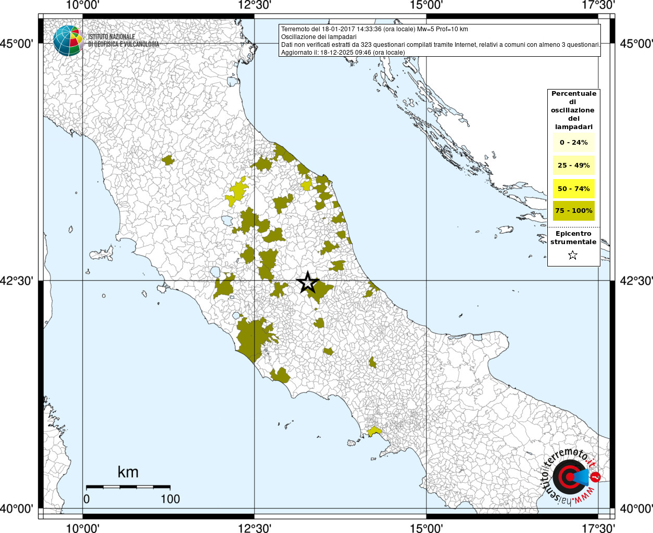Viewport: 653px width, 533px height.
Task: Click the star symbol in the legend
Action: tap(573, 255)
